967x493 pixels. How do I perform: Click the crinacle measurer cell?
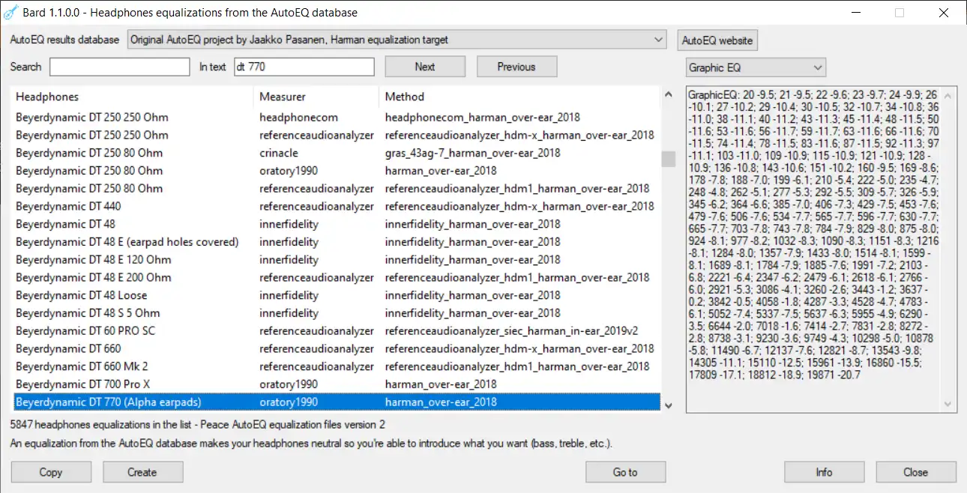279,153
